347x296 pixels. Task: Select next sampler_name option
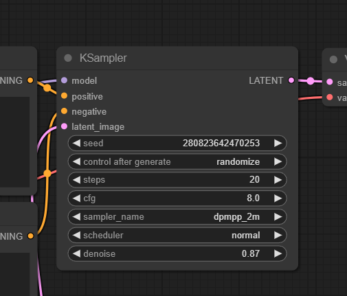[278, 216]
